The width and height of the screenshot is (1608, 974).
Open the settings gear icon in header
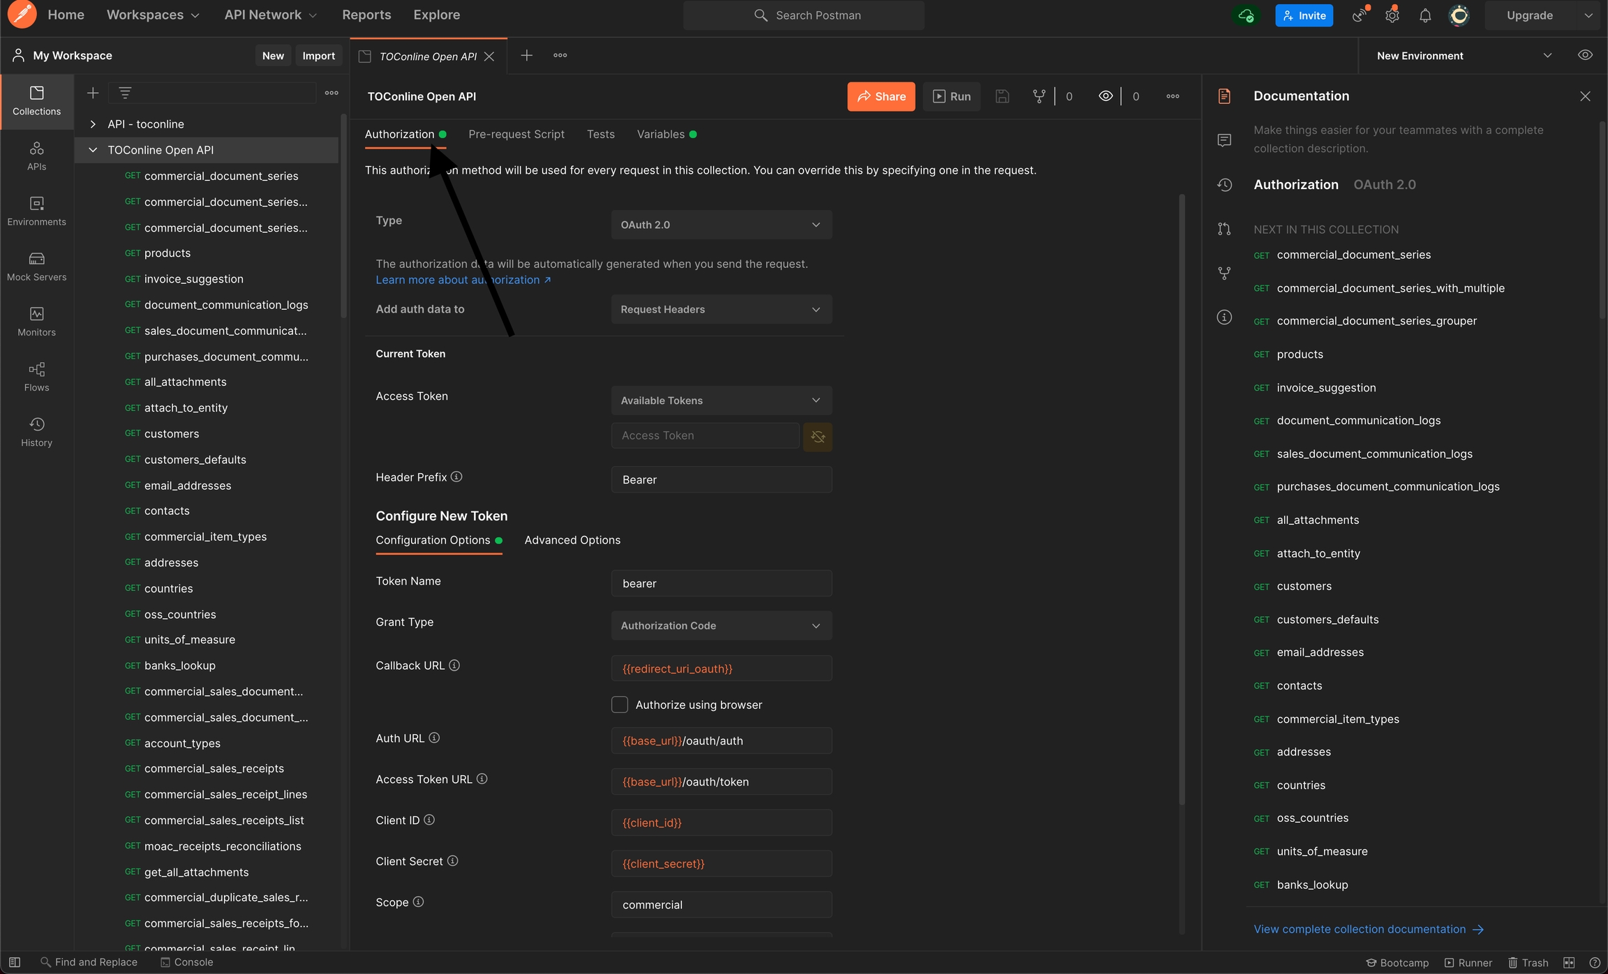[1392, 15]
